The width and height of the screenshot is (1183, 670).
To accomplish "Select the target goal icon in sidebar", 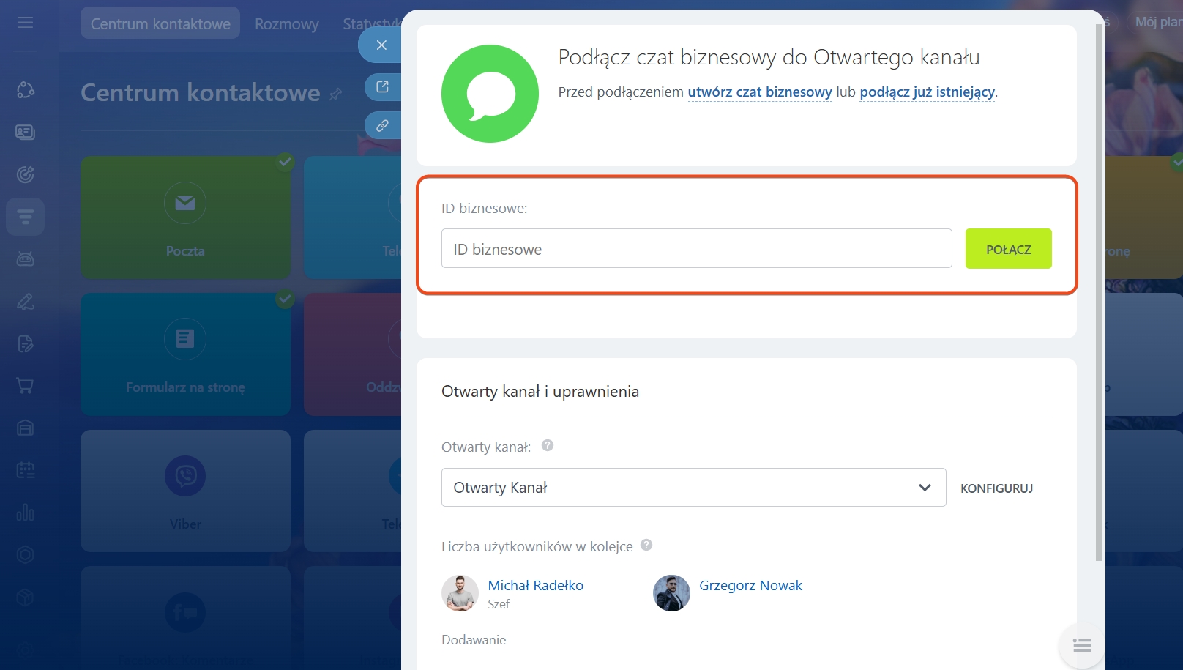I will (x=26, y=174).
